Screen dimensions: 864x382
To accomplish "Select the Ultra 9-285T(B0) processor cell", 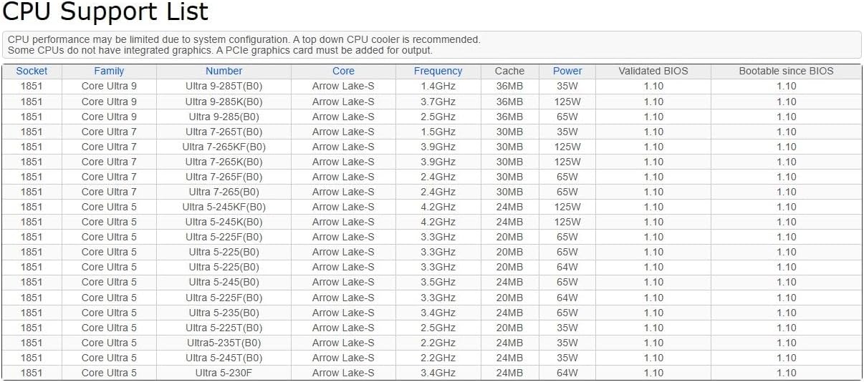I will click(x=224, y=86).
